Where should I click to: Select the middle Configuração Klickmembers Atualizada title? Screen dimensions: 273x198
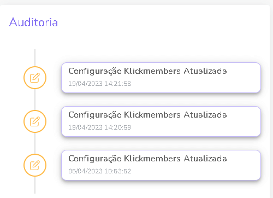(x=147, y=115)
